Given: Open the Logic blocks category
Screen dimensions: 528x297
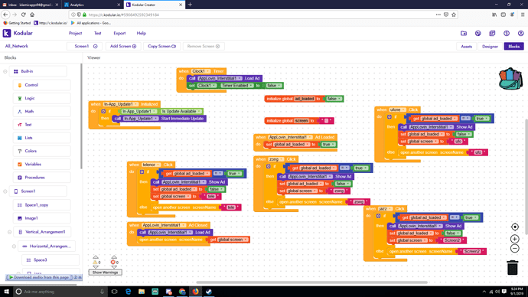Looking at the screenshot, I should click(42, 98).
